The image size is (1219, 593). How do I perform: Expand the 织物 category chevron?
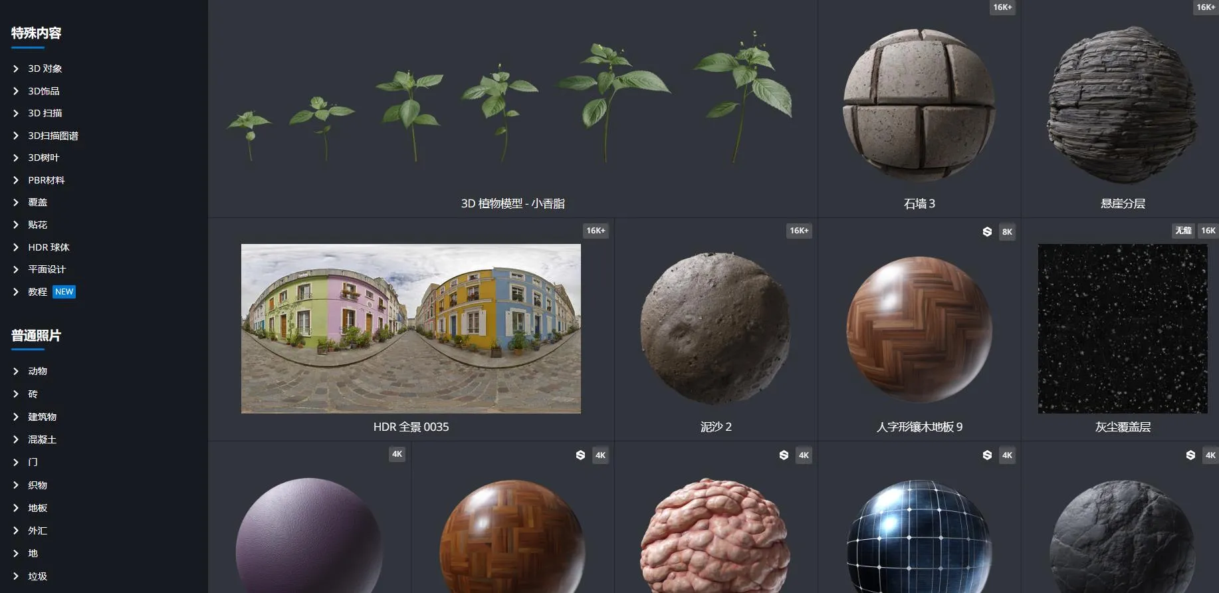point(16,485)
